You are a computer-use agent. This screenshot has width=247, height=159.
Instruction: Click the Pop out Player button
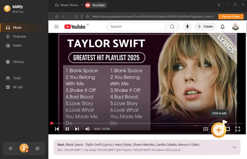[231, 16]
